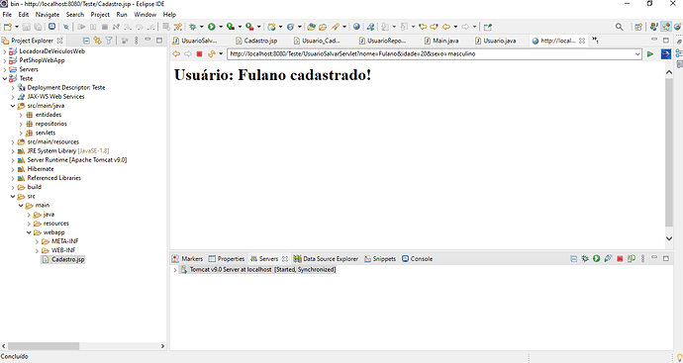Image resolution: width=683 pixels, height=363 pixels.
Task: Click the browser Back arrow icon
Action: coord(176,54)
